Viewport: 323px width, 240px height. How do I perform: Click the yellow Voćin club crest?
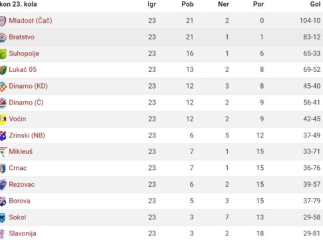3,119
